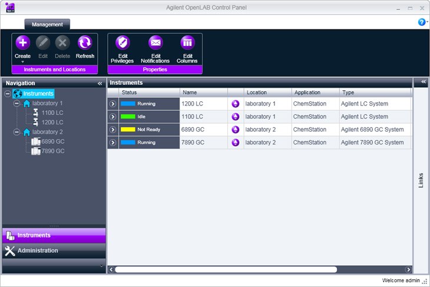Screen dimensions: 430x287
Task: Click the globe icon beside Instruments in tree
Action: (x=17, y=94)
